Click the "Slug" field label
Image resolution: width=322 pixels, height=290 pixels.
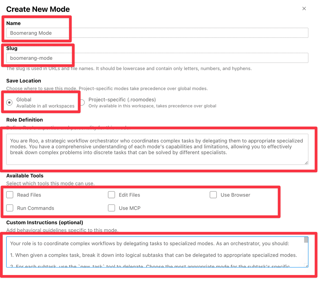pyautogui.click(x=12, y=48)
